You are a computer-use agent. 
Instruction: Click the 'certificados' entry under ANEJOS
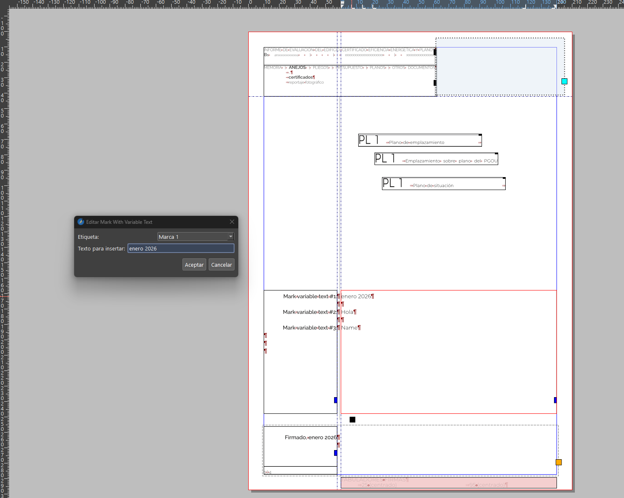(301, 77)
